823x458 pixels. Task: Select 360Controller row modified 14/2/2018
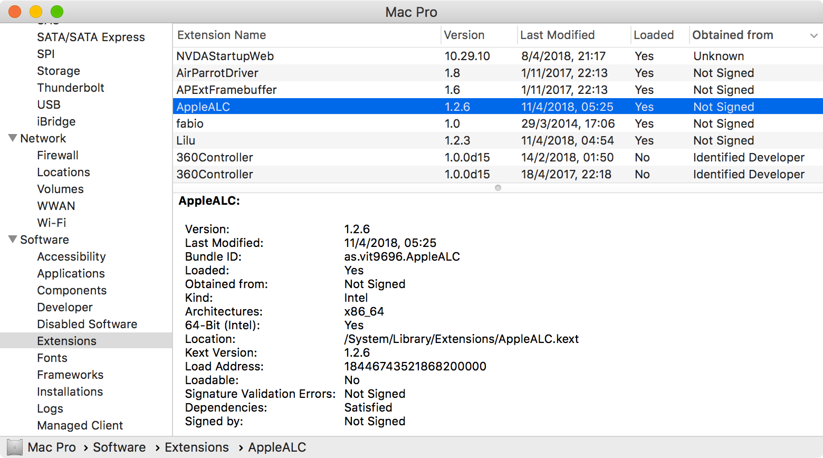pos(498,157)
